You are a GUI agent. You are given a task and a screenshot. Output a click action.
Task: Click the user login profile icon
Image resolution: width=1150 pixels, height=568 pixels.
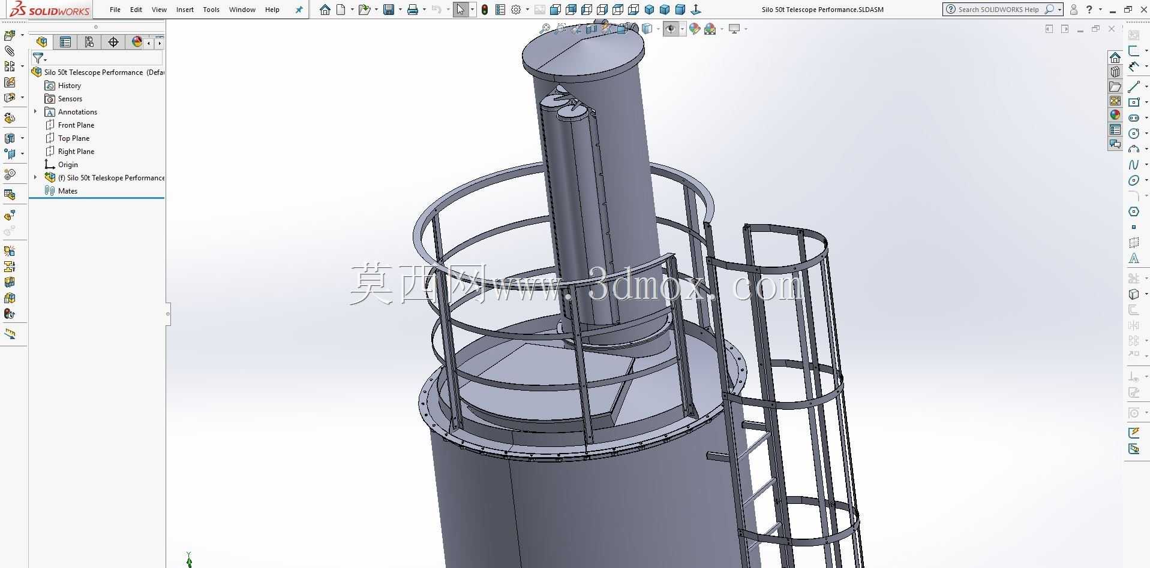[1073, 10]
